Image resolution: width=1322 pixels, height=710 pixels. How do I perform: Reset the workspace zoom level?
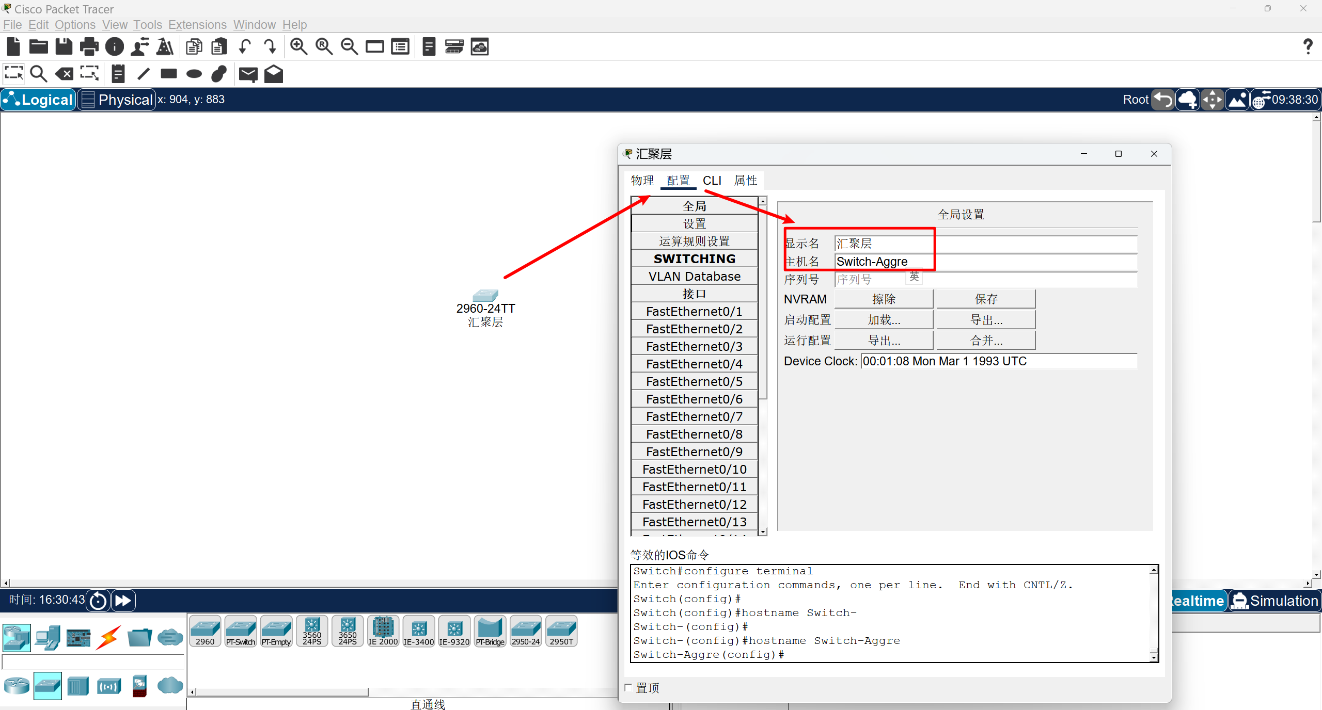click(324, 47)
